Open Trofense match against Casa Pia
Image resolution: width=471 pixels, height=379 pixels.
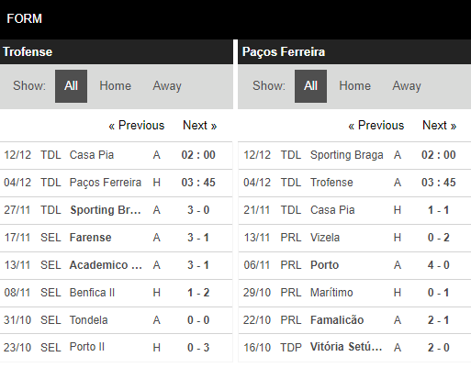point(117,155)
